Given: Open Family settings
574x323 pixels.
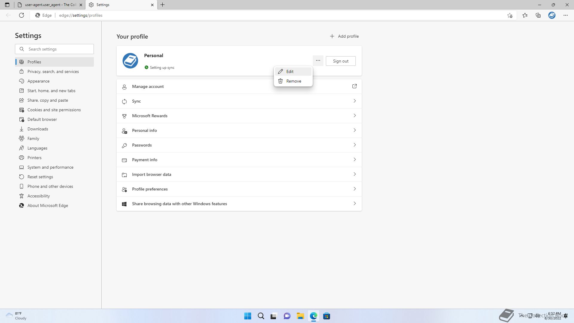Looking at the screenshot, I should point(54,138).
